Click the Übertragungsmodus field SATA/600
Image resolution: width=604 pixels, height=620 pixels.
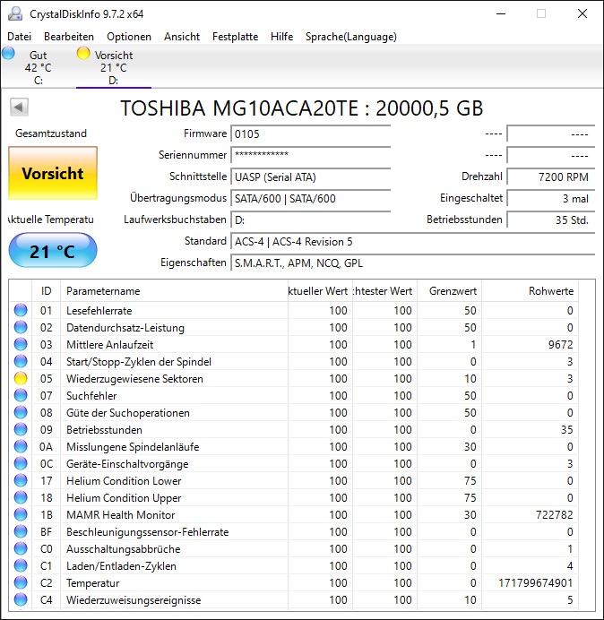click(x=310, y=198)
